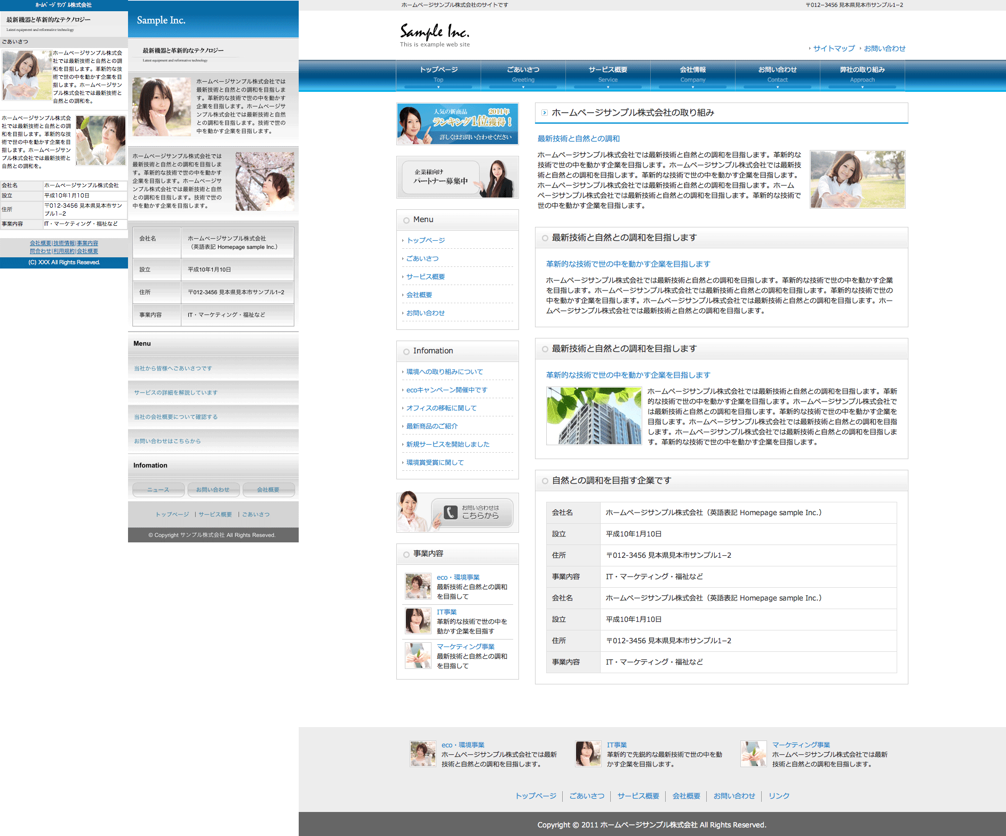
Task: Expand the 会社情報 Company navigation item
Action: point(692,74)
